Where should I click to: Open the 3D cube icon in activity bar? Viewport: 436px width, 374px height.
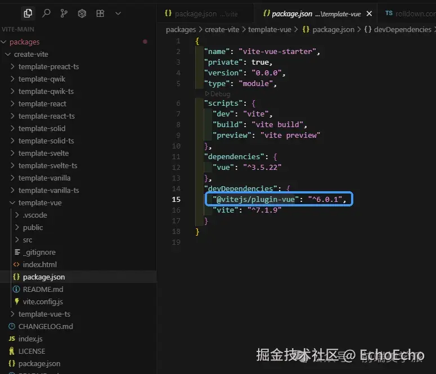82,13
